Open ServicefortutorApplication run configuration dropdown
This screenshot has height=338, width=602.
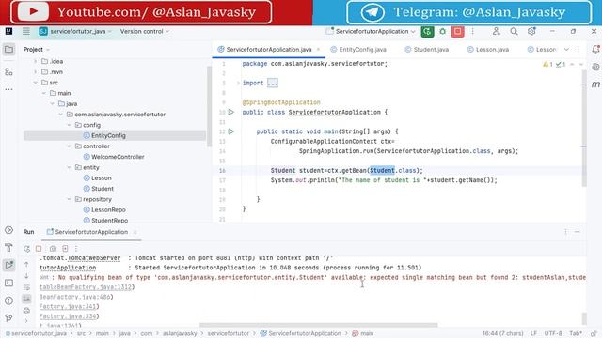click(371, 31)
